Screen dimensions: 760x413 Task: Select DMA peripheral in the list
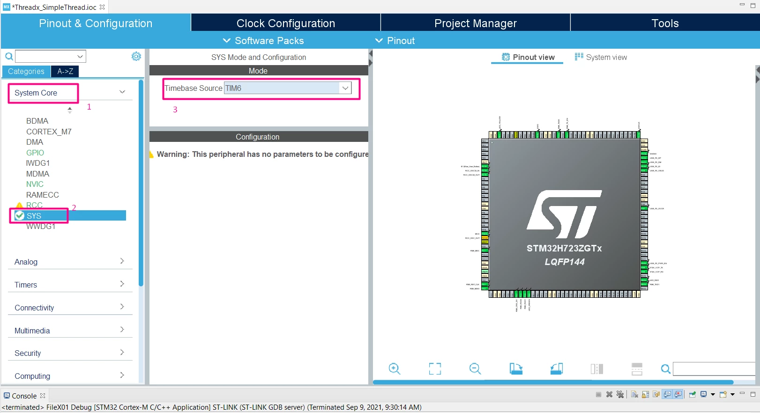pos(35,142)
